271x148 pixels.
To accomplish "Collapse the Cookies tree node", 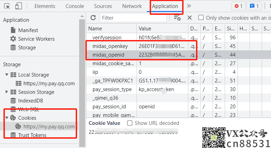I will (7, 118).
